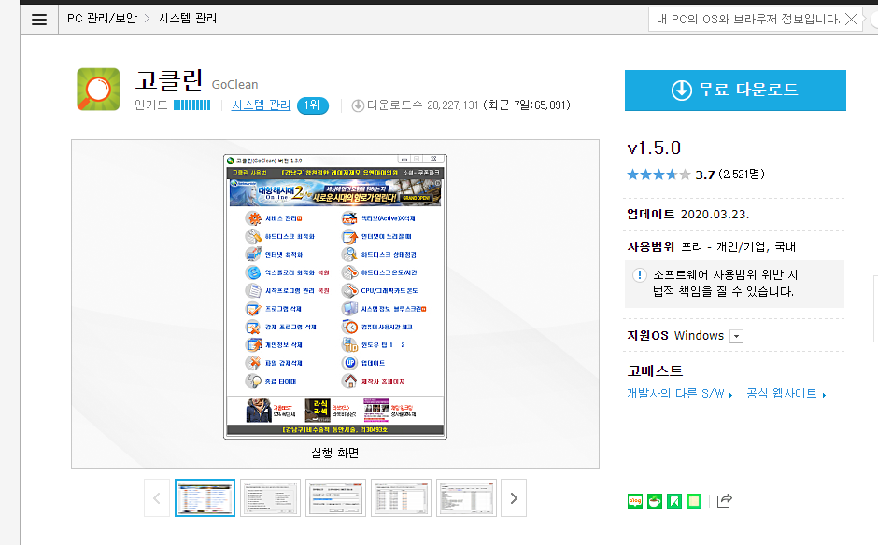Screen dimensions: 878x545
Task: Share via the yellow memo icon
Action: point(694,501)
